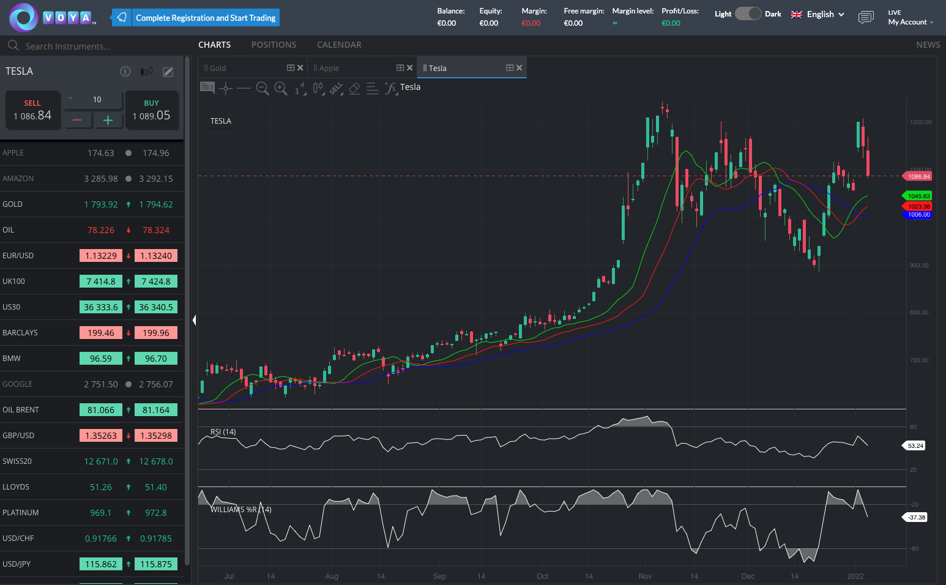This screenshot has width=946, height=585.
Task: Select the APPLE row in watchlist
Action: [x=92, y=153]
